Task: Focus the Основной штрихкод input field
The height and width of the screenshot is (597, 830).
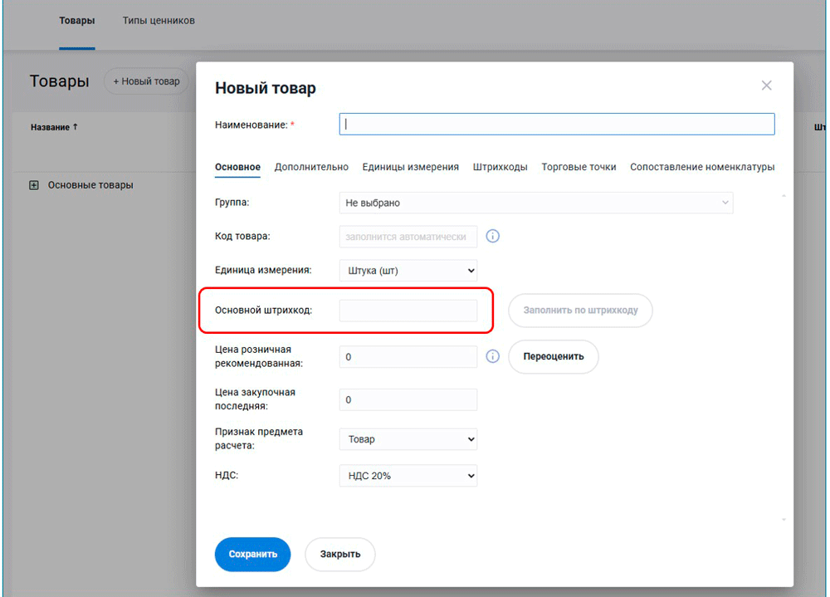Action: (408, 311)
